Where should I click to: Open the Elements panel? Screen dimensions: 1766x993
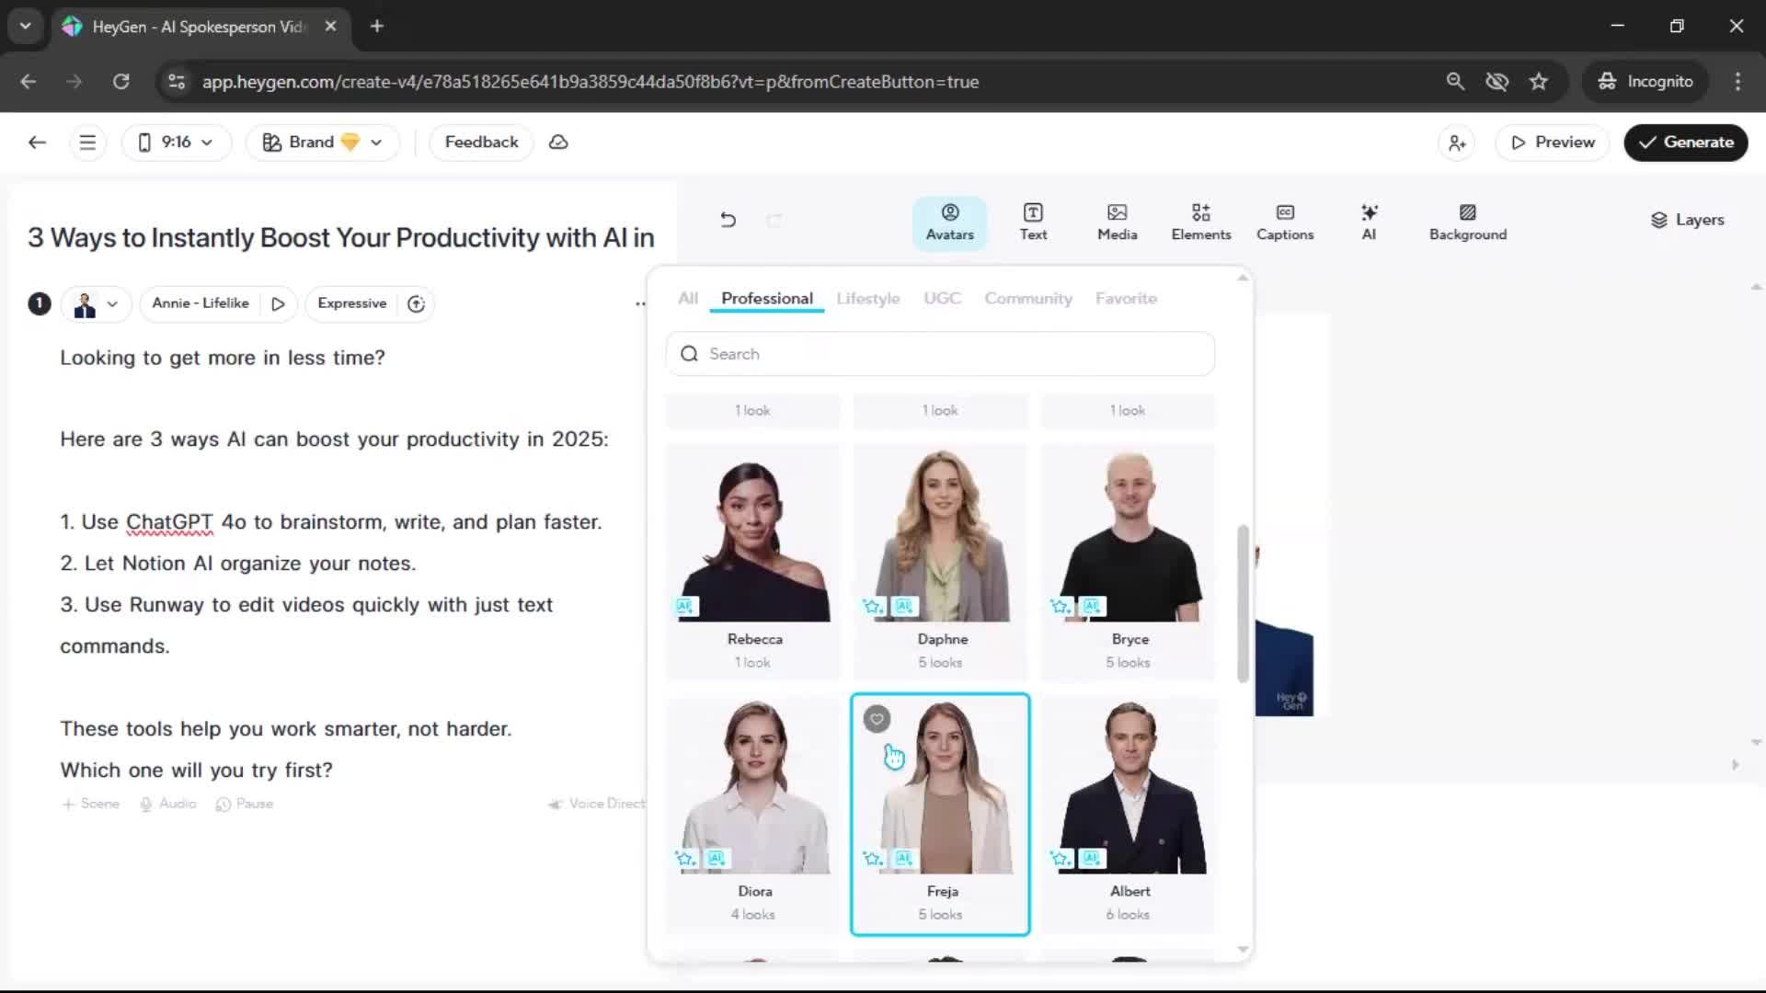click(x=1200, y=222)
